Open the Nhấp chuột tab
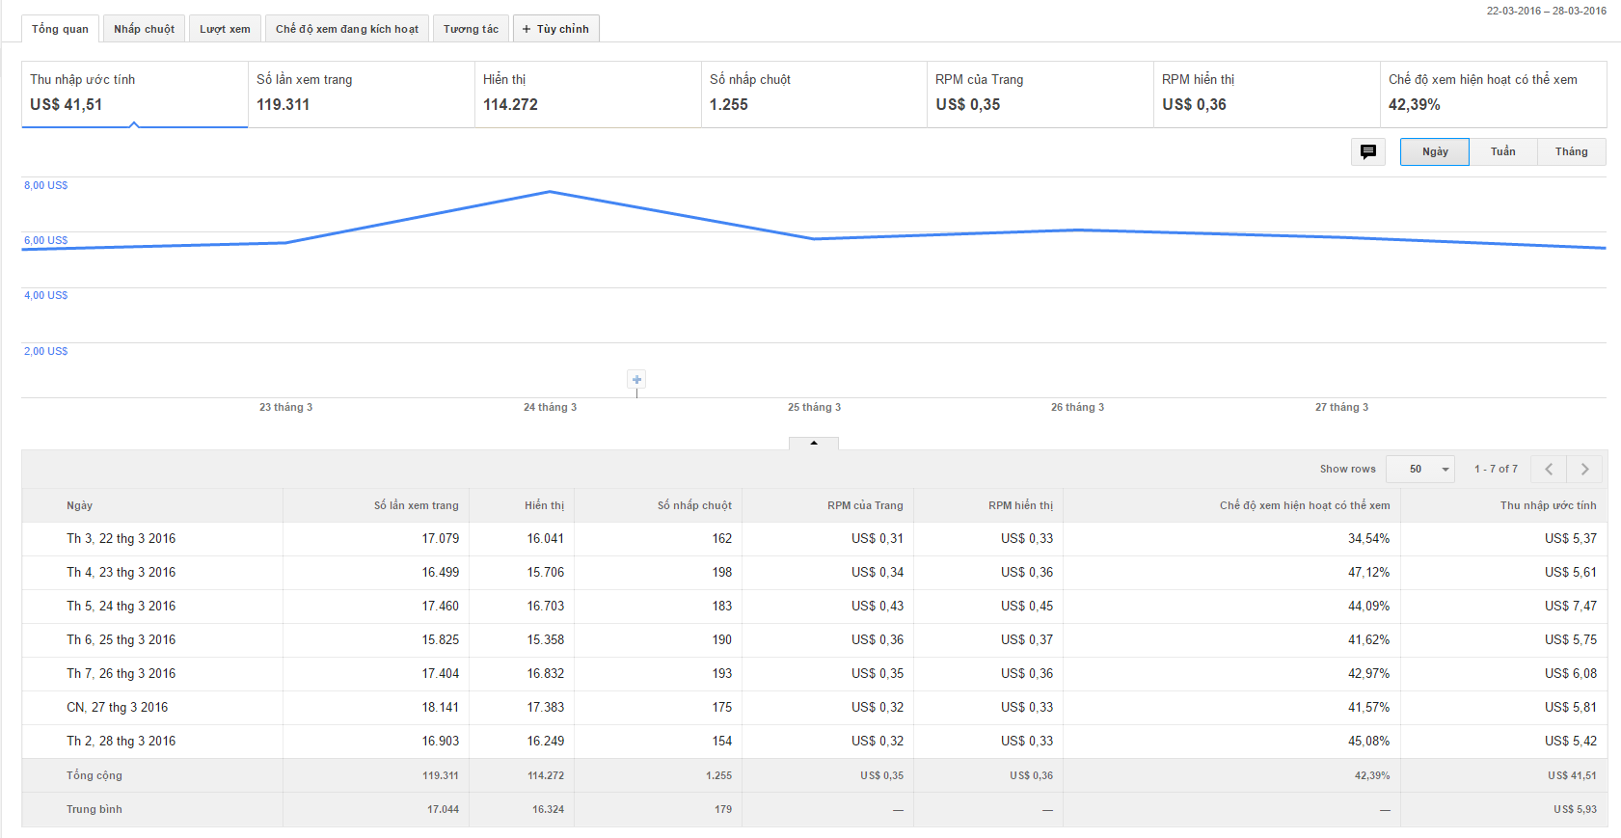 click(x=144, y=29)
